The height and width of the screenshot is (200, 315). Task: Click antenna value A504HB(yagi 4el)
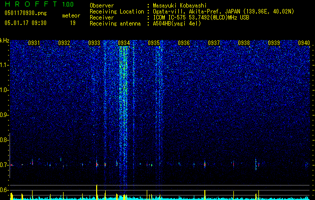pos(177,23)
